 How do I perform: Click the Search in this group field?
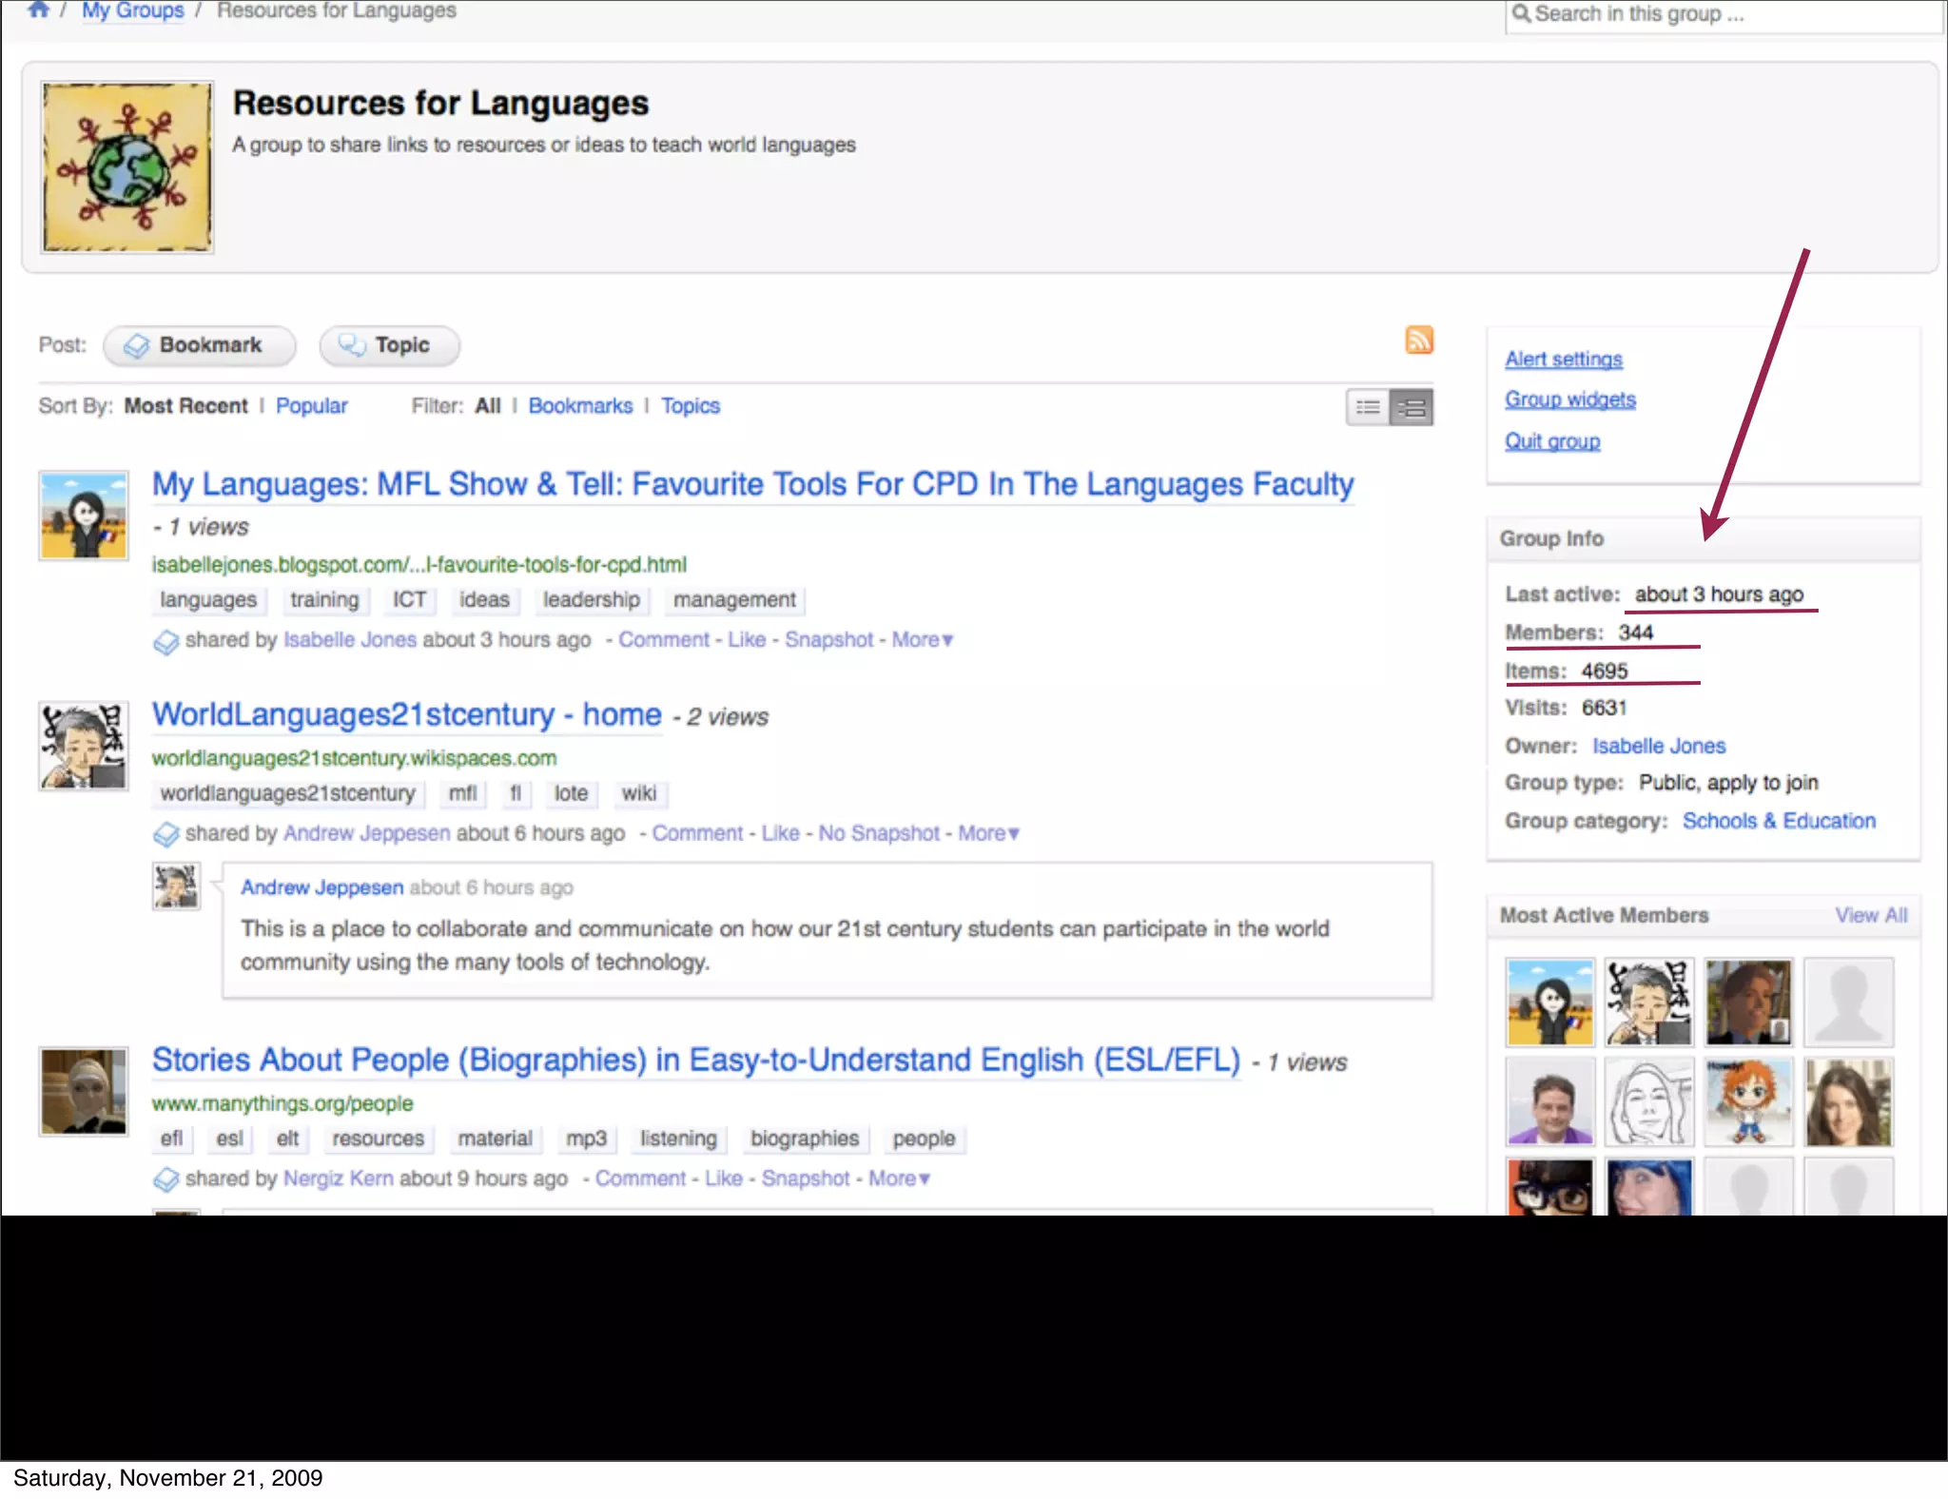coord(1722,14)
